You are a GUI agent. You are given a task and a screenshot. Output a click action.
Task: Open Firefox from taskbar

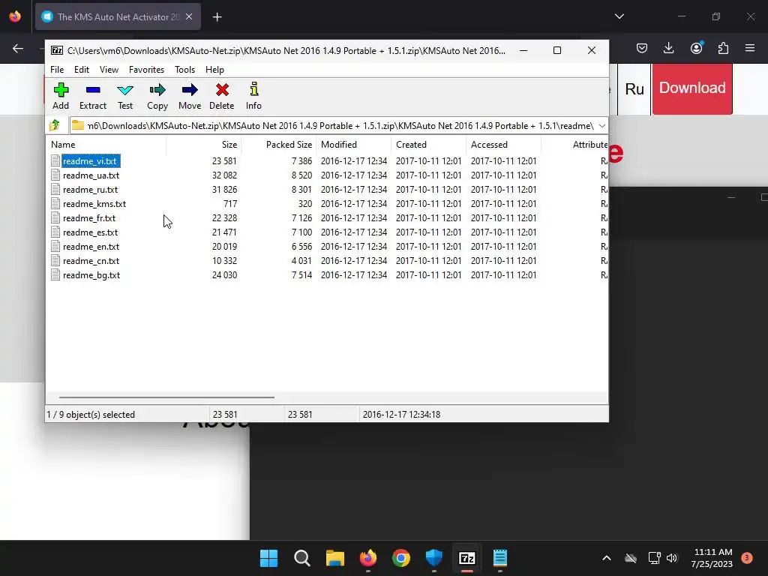(x=367, y=558)
